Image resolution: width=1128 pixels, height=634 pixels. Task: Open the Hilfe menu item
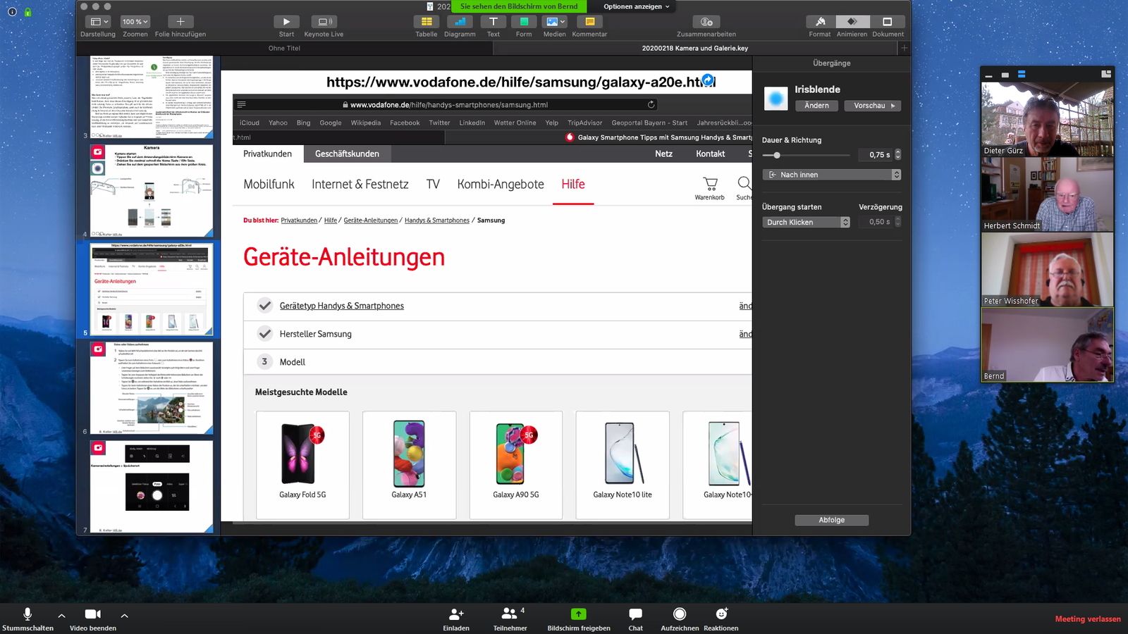[x=573, y=184]
